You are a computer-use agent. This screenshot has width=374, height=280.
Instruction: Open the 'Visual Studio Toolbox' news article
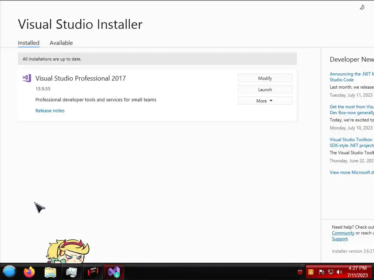tap(352, 143)
